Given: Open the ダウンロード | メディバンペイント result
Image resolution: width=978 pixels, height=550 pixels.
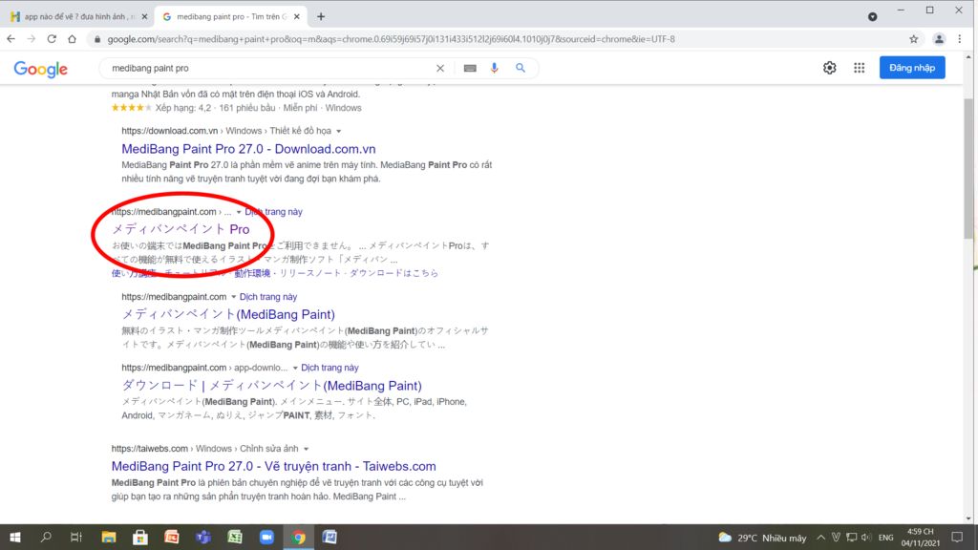Looking at the screenshot, I should point(271,386).
